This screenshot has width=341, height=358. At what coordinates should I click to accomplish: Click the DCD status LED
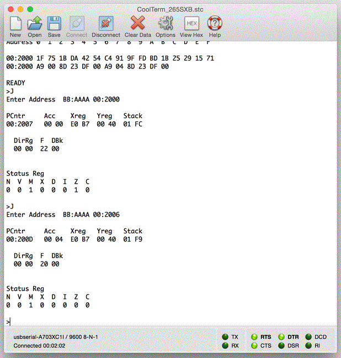(308, 337)
